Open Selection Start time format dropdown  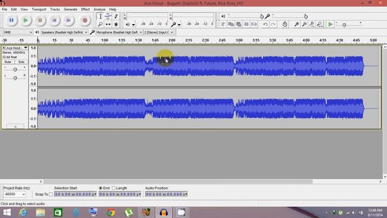95,194
